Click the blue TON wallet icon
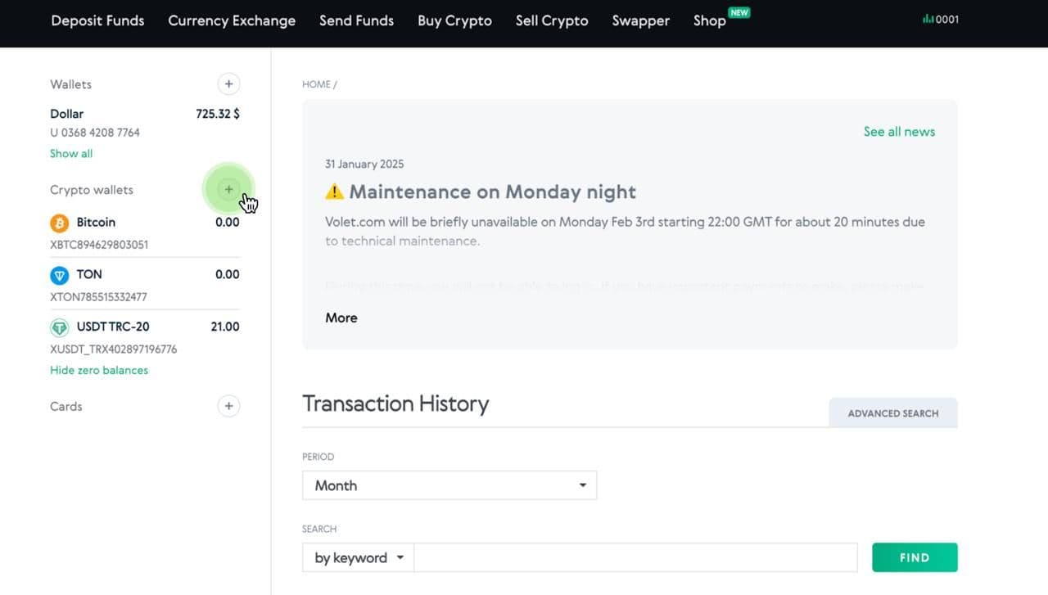Screen dimensions: 1048x595 tap(60, 275)
